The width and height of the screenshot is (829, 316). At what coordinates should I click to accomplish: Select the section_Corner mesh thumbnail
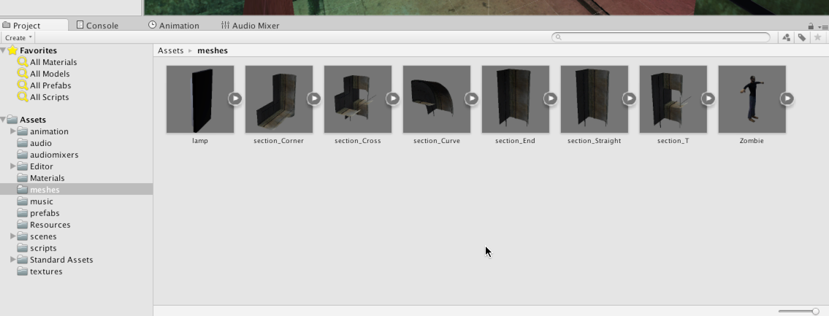tap(278, 99)
